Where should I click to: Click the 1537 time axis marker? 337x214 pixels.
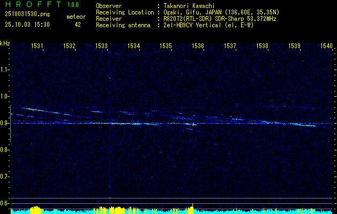(230, 45)
